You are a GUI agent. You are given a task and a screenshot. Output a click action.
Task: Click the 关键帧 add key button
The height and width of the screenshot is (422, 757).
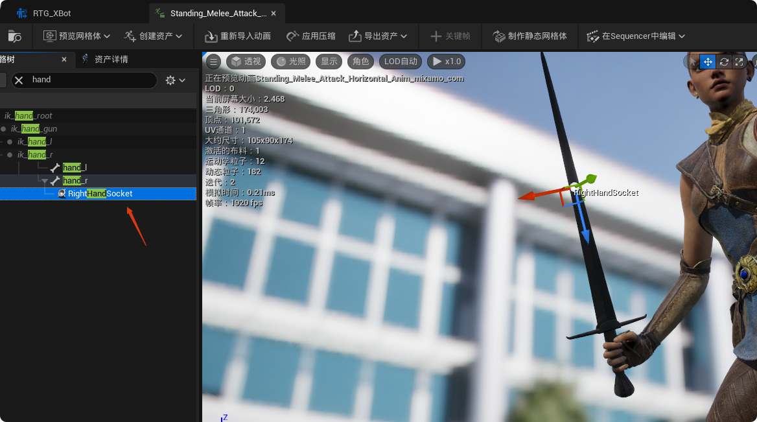pyautogui.click(x=450, y=36)
